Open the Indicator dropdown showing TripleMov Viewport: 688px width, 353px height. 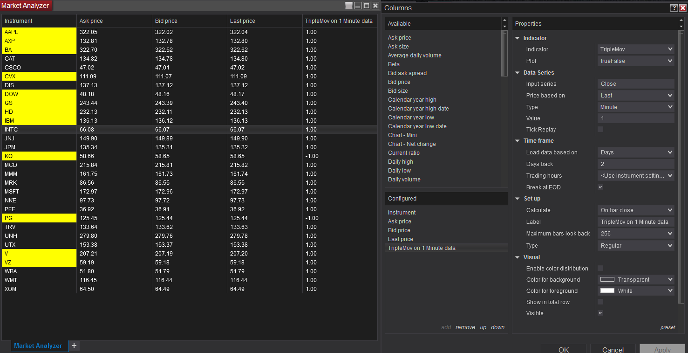pos(636,49)
